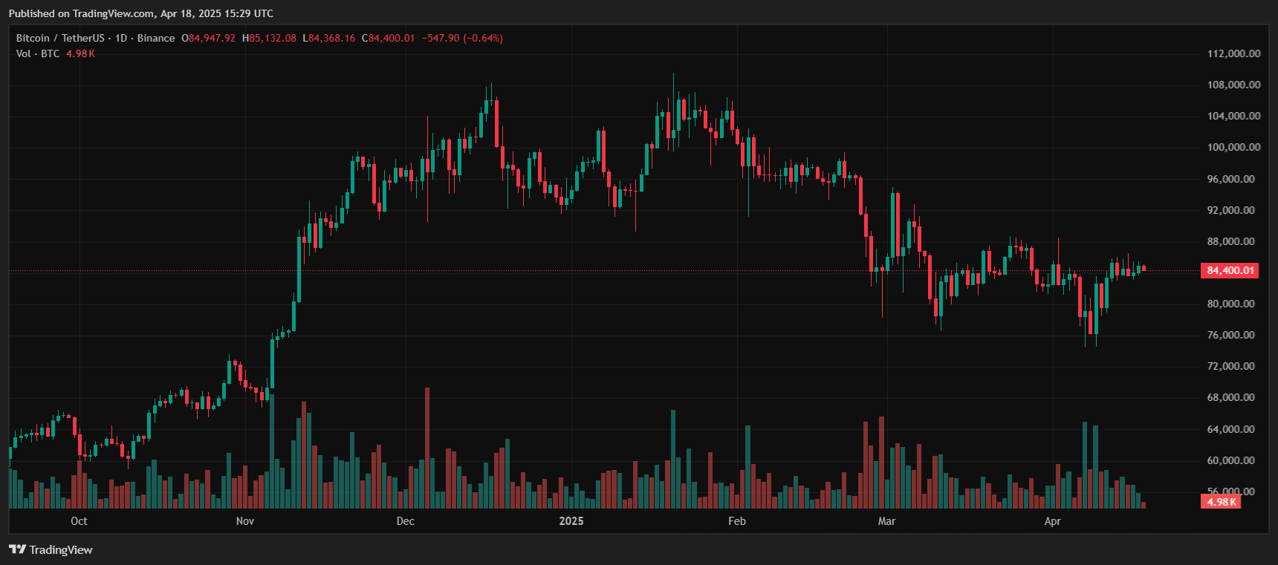
Task: Select the 1D interval label
Action: click(x=121, y=38)
